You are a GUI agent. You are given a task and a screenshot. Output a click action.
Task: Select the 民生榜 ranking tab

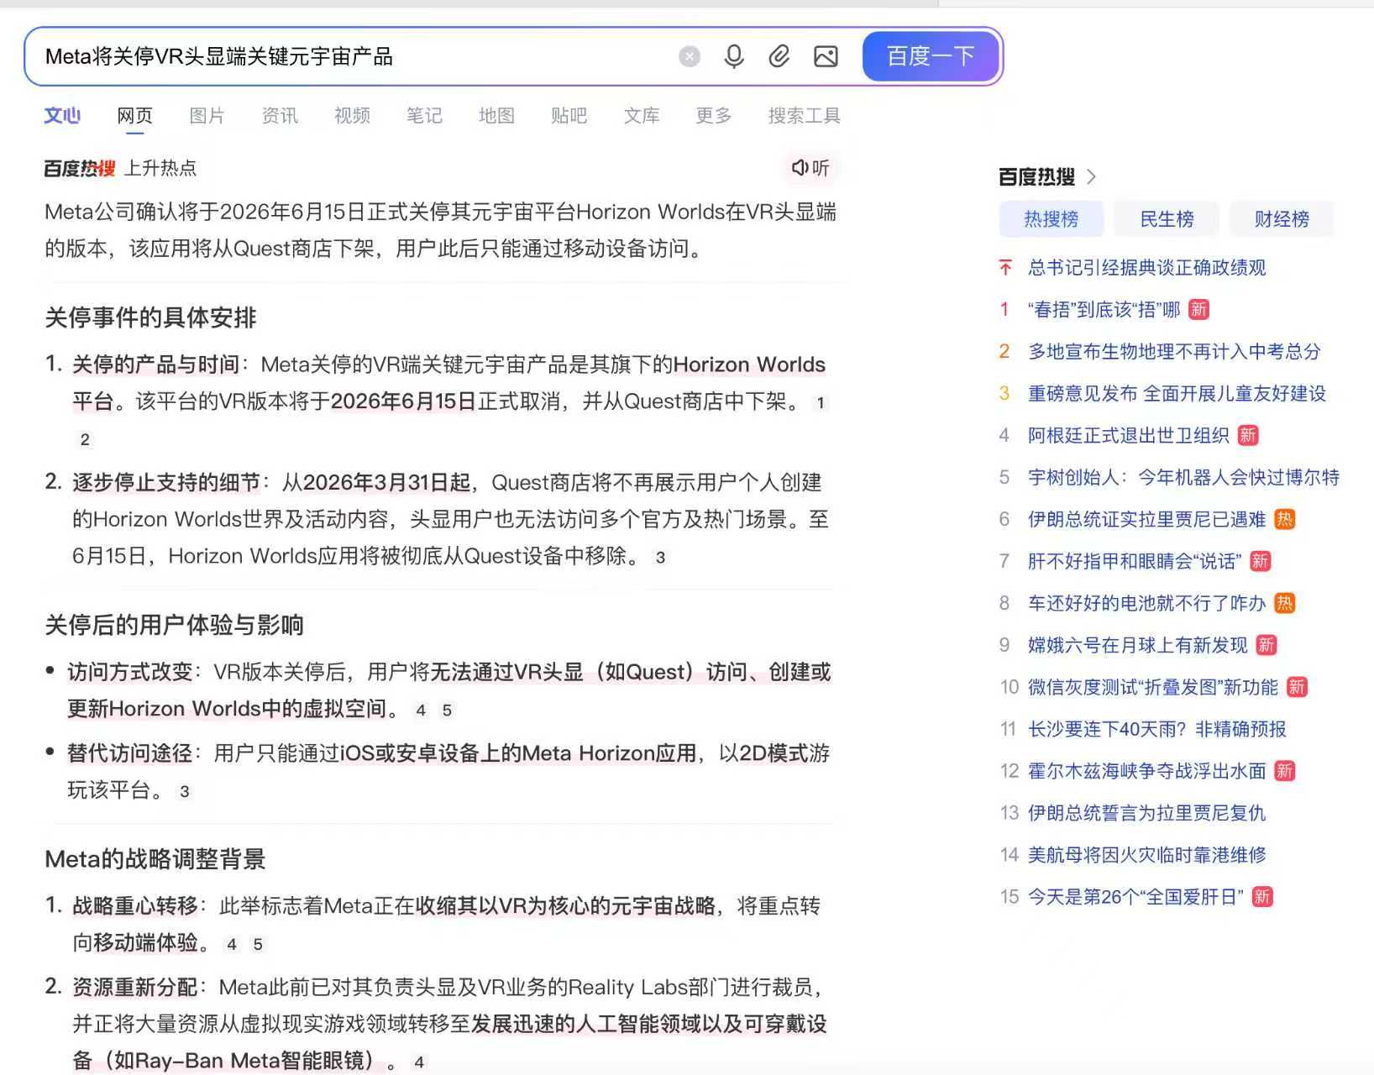(x=1167, y=219)
